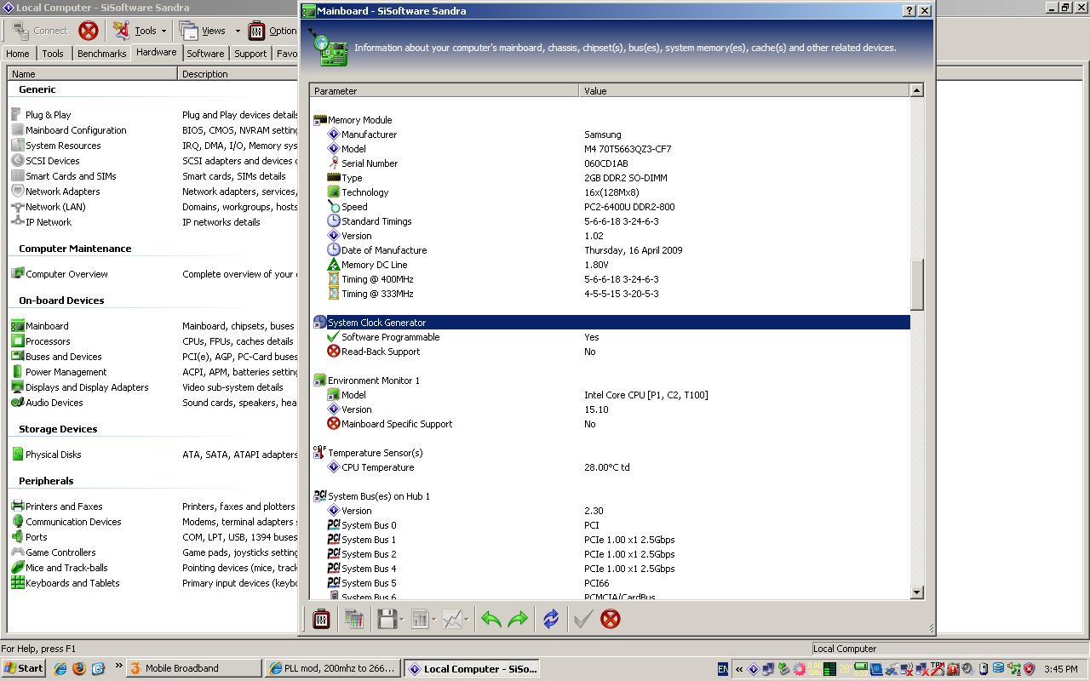Click the Mainboard dialog help question button

click(x=909, y=11)
